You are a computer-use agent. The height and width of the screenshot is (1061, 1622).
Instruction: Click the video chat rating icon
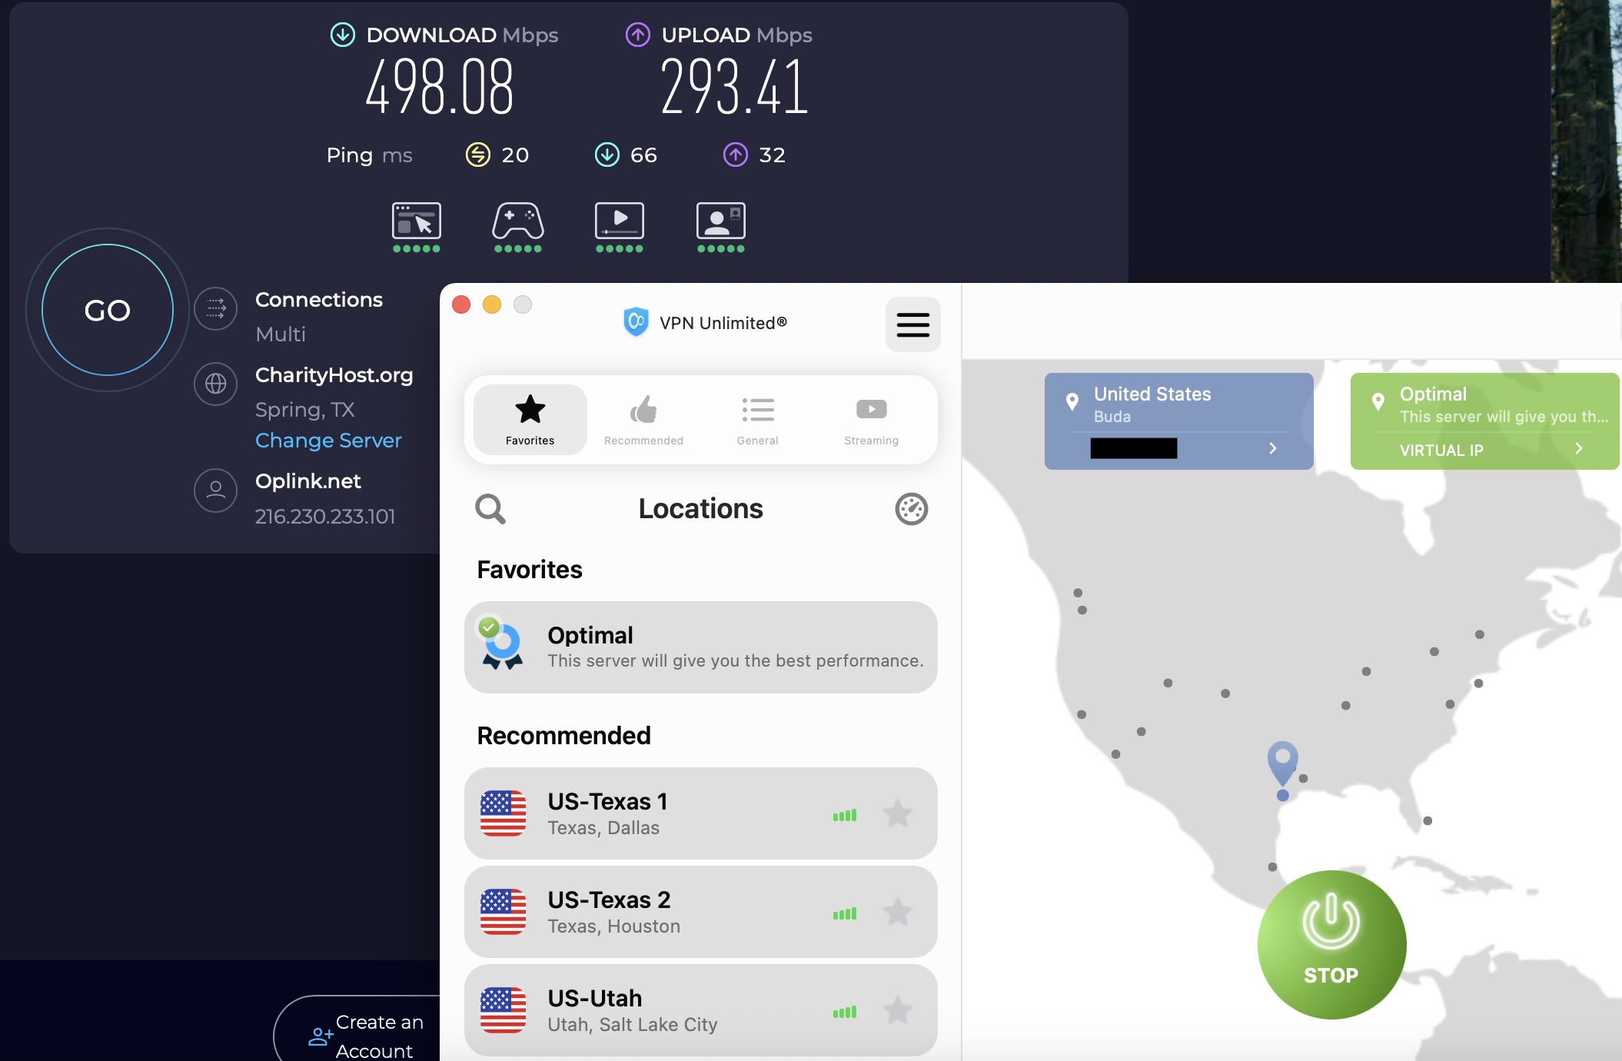coord(721,221)
